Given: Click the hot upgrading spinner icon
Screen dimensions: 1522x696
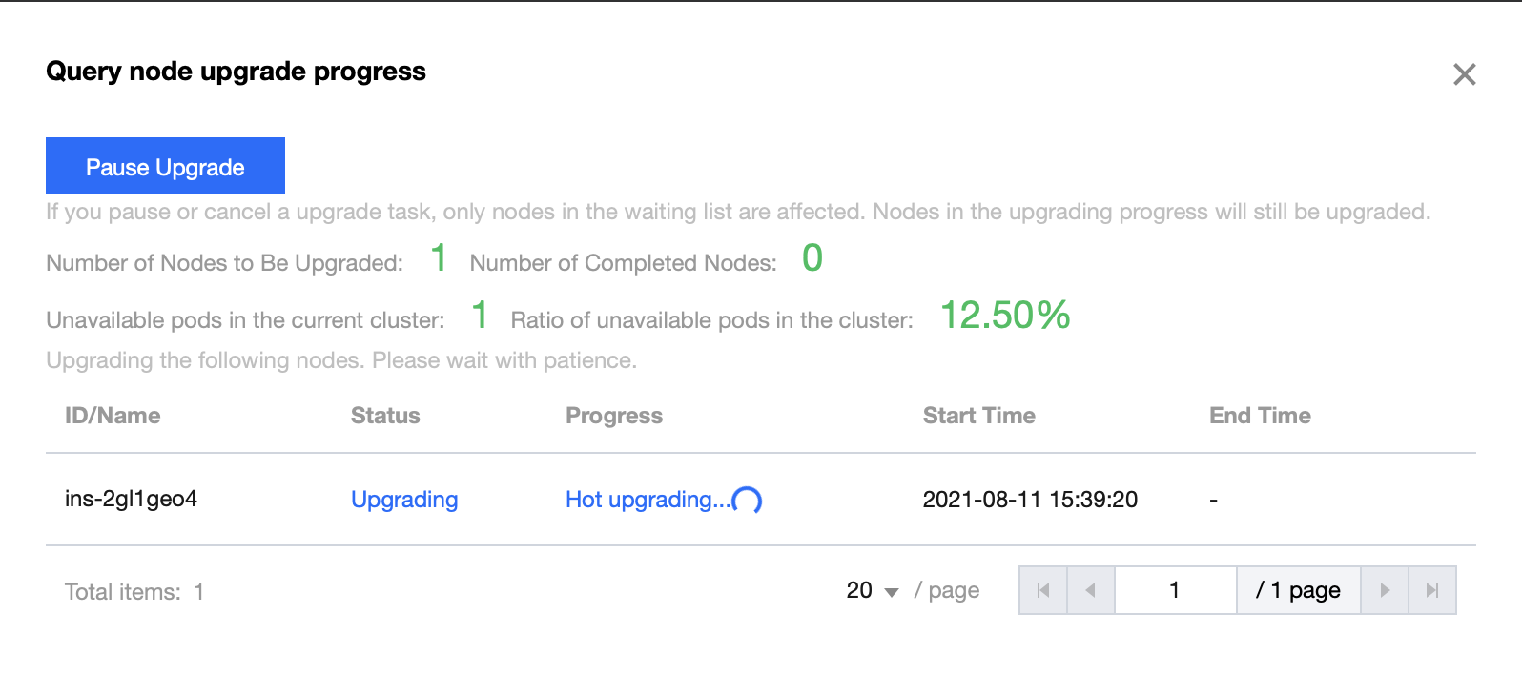Looking at the screenshot, I should [747, 500].
